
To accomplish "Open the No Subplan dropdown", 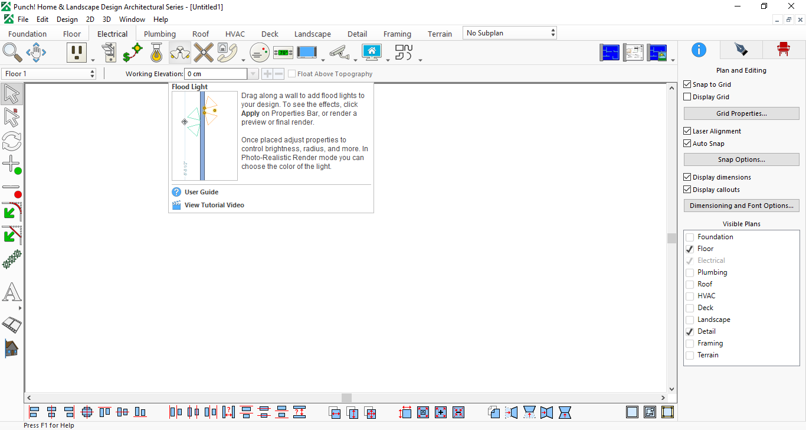I will (510, 33).
